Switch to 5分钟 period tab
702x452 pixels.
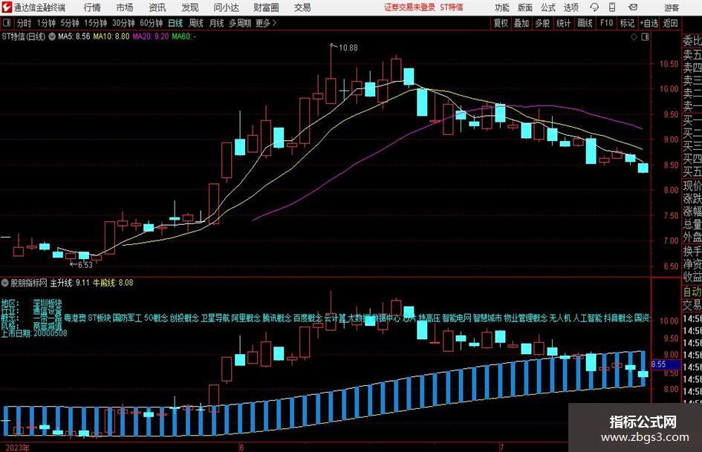(x=70, y=23)
